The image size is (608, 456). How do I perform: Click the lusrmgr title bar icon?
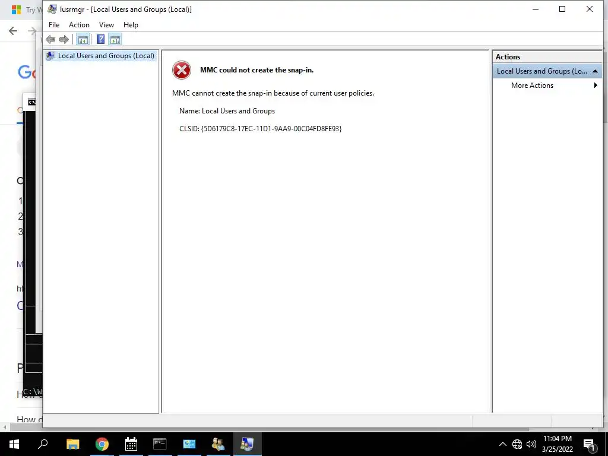52,9
